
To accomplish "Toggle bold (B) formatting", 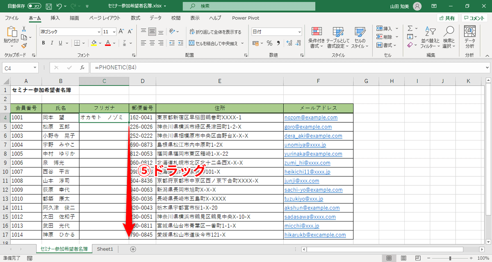I will tap(43, 42).
